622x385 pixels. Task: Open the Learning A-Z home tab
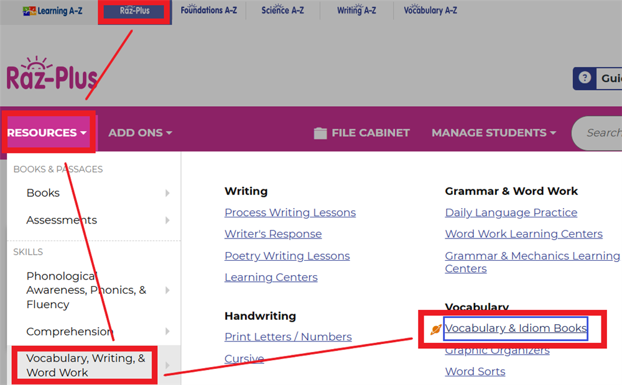coord(53,11)
